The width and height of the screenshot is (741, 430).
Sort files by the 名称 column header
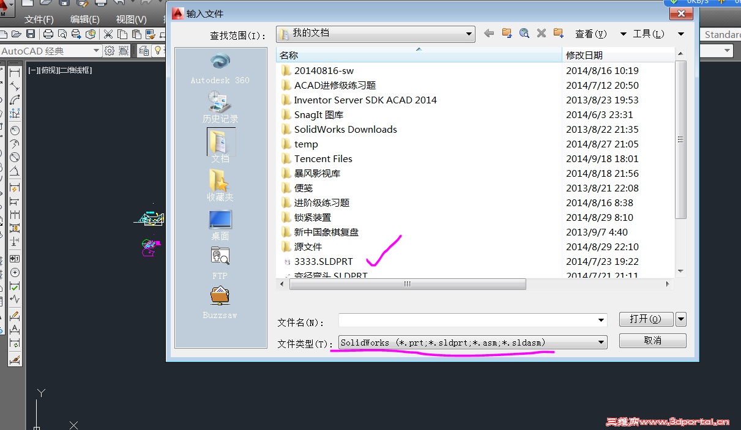coord(419,55)
